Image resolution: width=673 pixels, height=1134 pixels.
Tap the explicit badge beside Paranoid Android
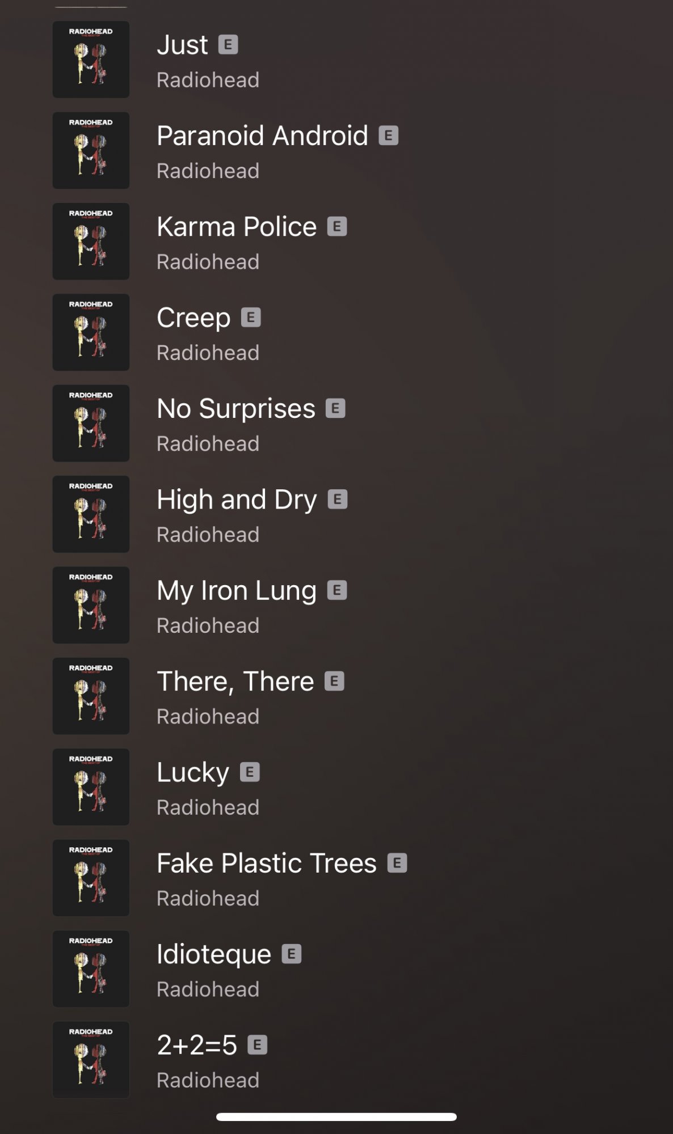point(389,136)
